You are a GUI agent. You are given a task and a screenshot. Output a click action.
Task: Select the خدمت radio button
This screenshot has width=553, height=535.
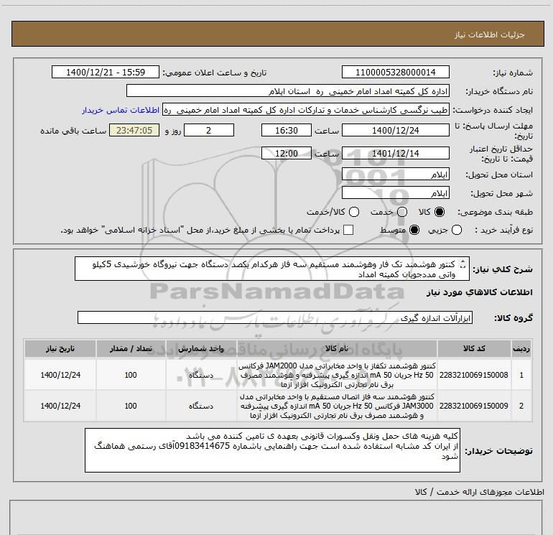pos(402,212)
